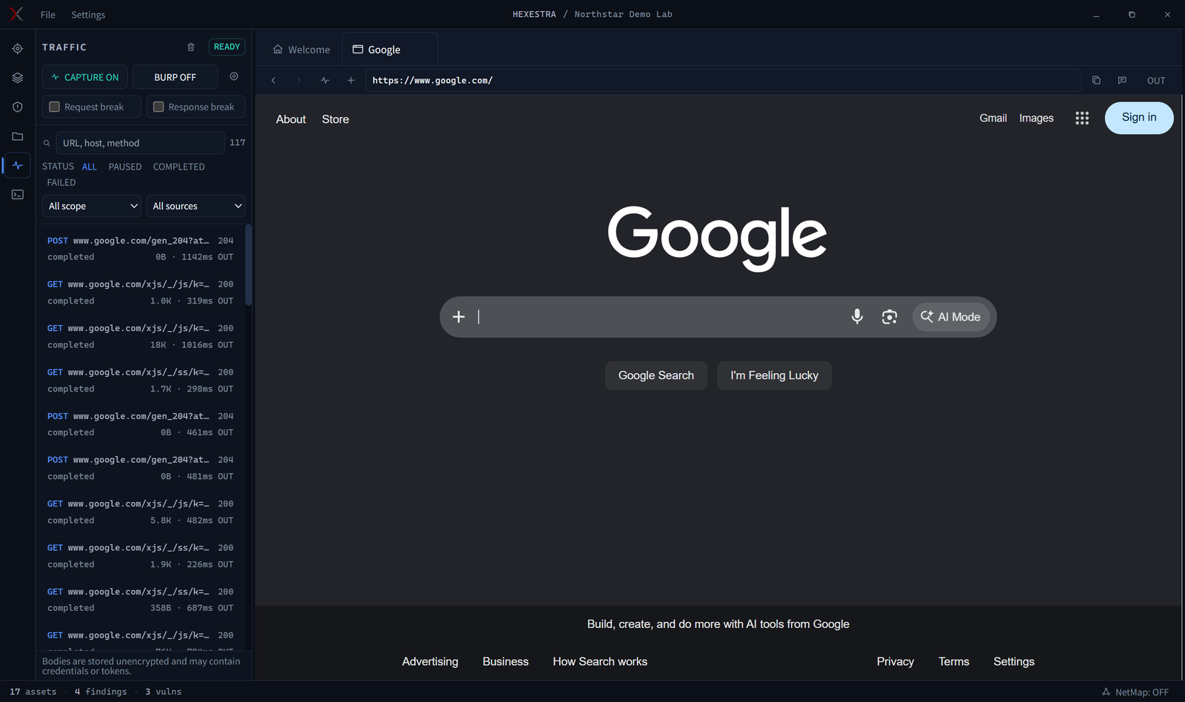Open the folder sidebar panel
This screenshot has width=1185, height=702.
(x=18, y=136)
